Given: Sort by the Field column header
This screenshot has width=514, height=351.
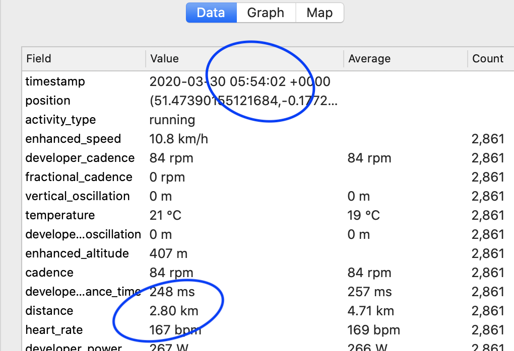Looking at the screenshot, I should (x=39, y=59).
